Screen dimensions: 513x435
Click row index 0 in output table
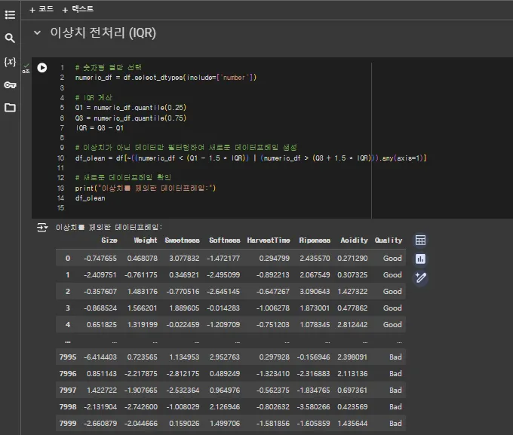[x=68, y=259]
